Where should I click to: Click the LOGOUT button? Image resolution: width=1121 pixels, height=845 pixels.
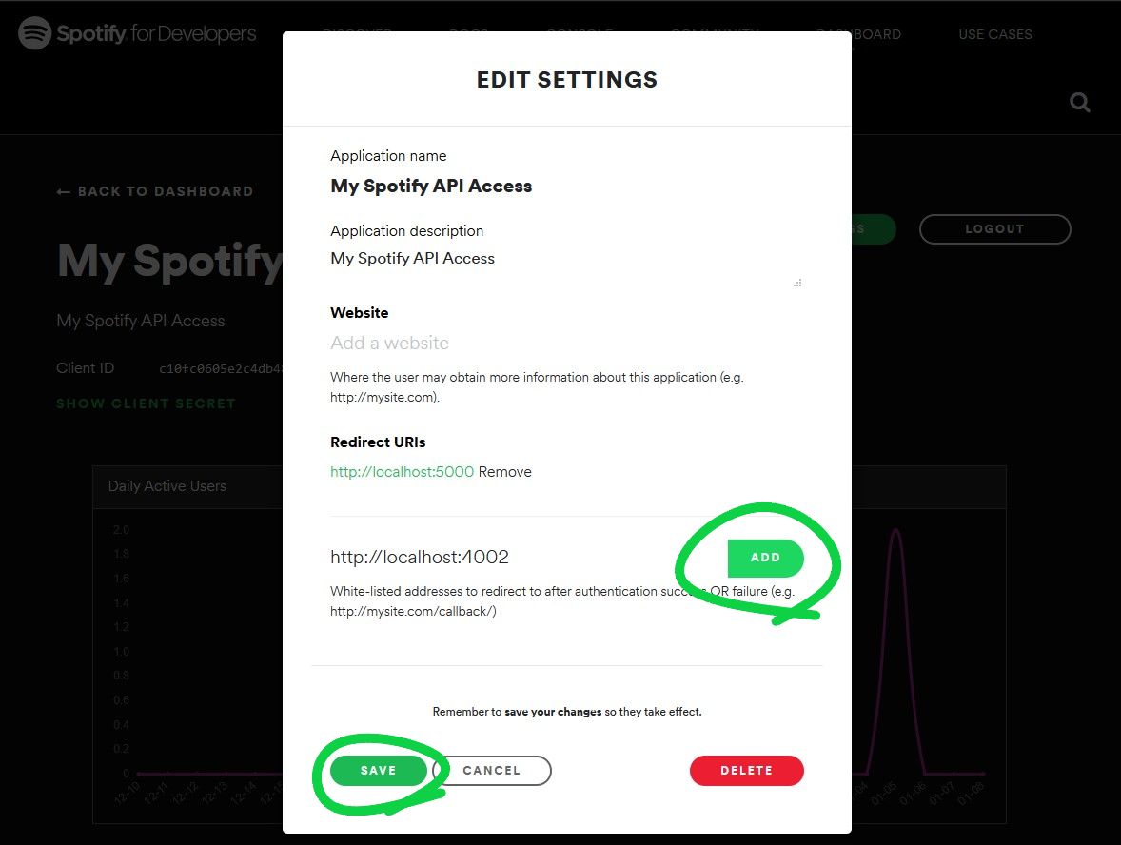pyautogui.click(x=994, y=229)
